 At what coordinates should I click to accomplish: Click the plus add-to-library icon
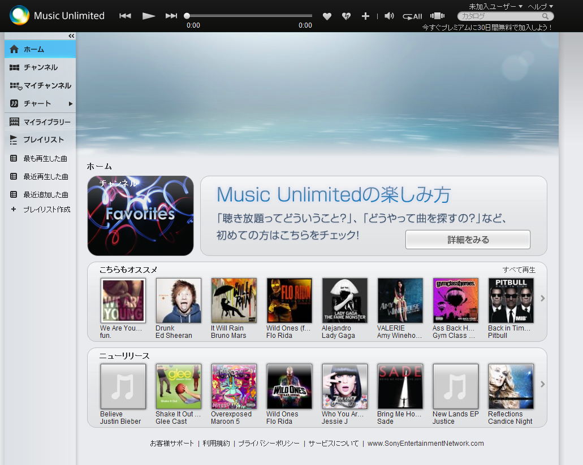(365, 16)
